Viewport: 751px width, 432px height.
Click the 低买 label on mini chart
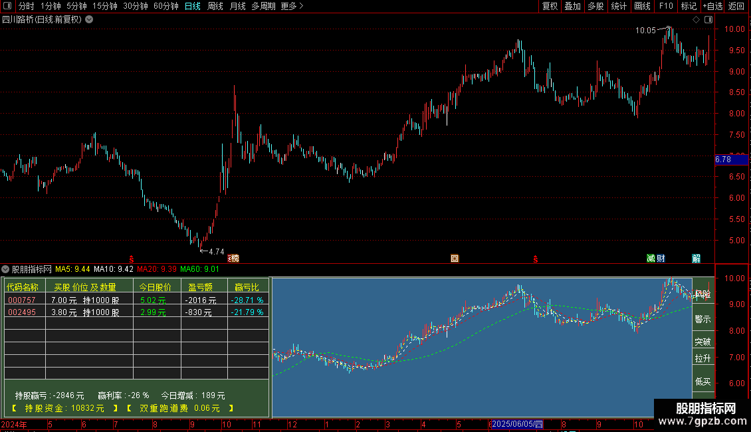pos(702,381)
